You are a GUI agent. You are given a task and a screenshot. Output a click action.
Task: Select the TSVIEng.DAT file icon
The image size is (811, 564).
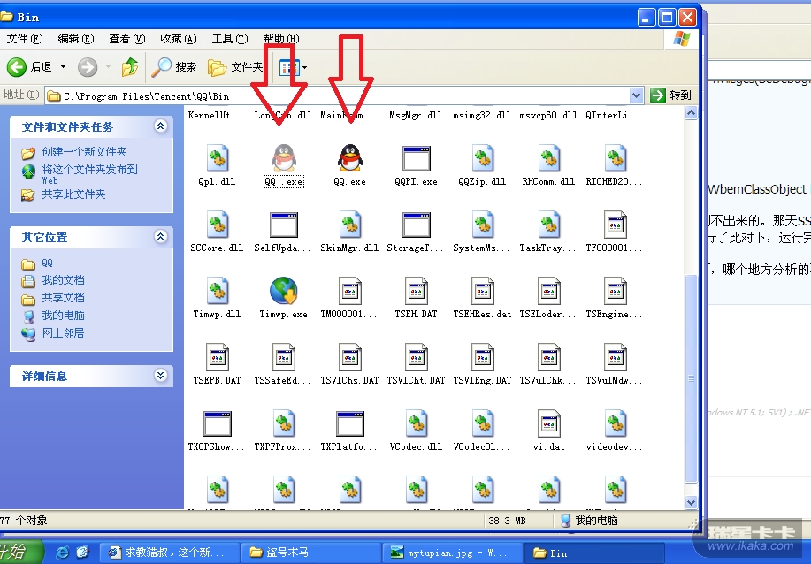483,357
